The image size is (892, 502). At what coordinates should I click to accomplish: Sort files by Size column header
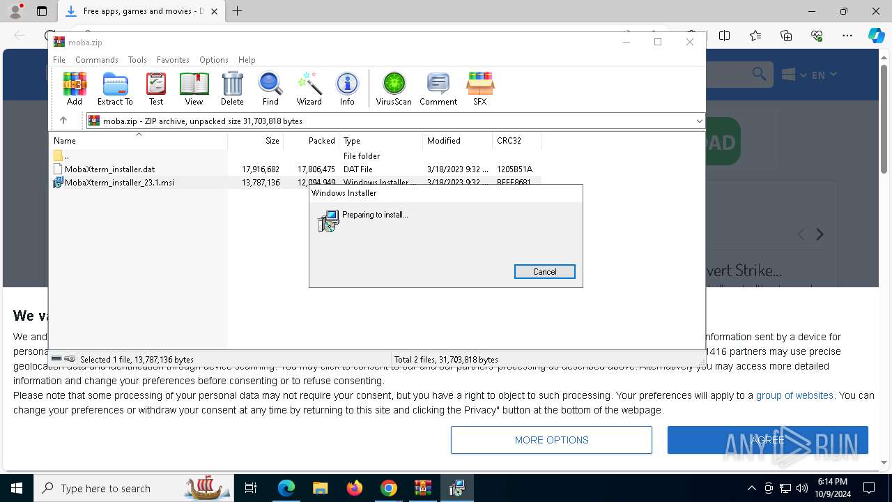(x=255, y=141)
